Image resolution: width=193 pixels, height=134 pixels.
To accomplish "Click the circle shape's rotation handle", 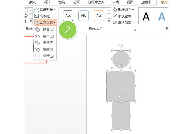I will pos(121,46).
